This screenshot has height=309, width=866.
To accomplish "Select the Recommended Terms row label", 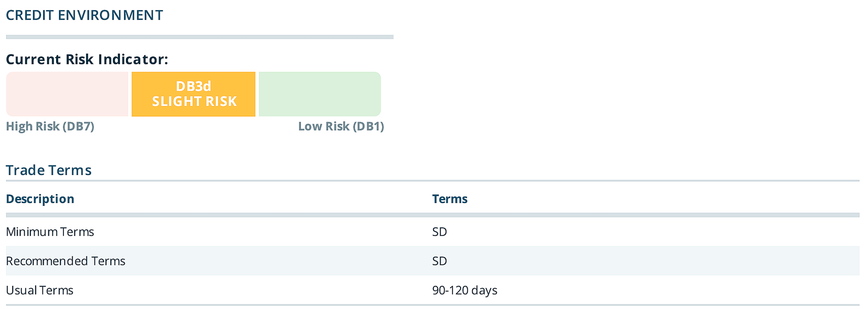I will pyautogui.click(x=65, y=261).
